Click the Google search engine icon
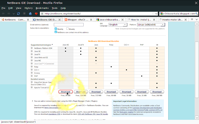This screenshot has width=199, height=124. click(x=161, y=14)
